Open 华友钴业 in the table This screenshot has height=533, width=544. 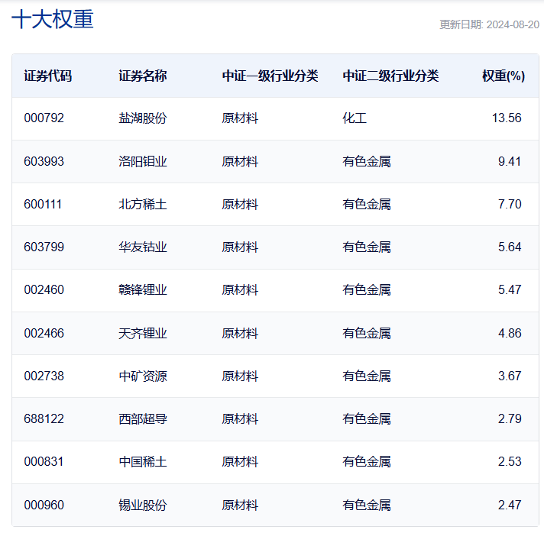[143, 247]
